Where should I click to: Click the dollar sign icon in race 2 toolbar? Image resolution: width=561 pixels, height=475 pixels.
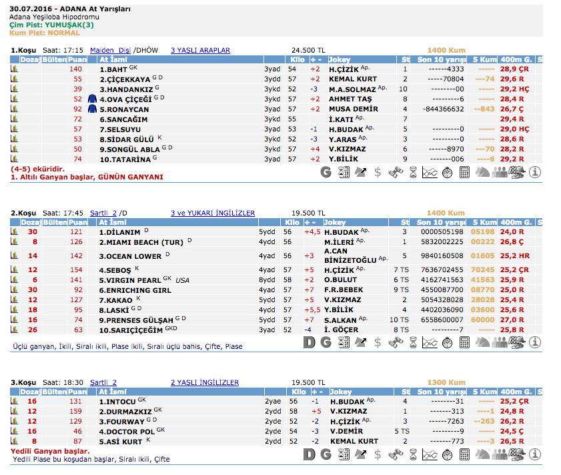coord(378,342)
